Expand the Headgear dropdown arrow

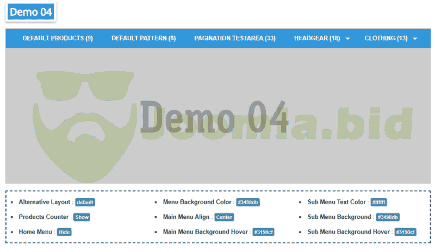pyautogui.click(x=347, y=39)
